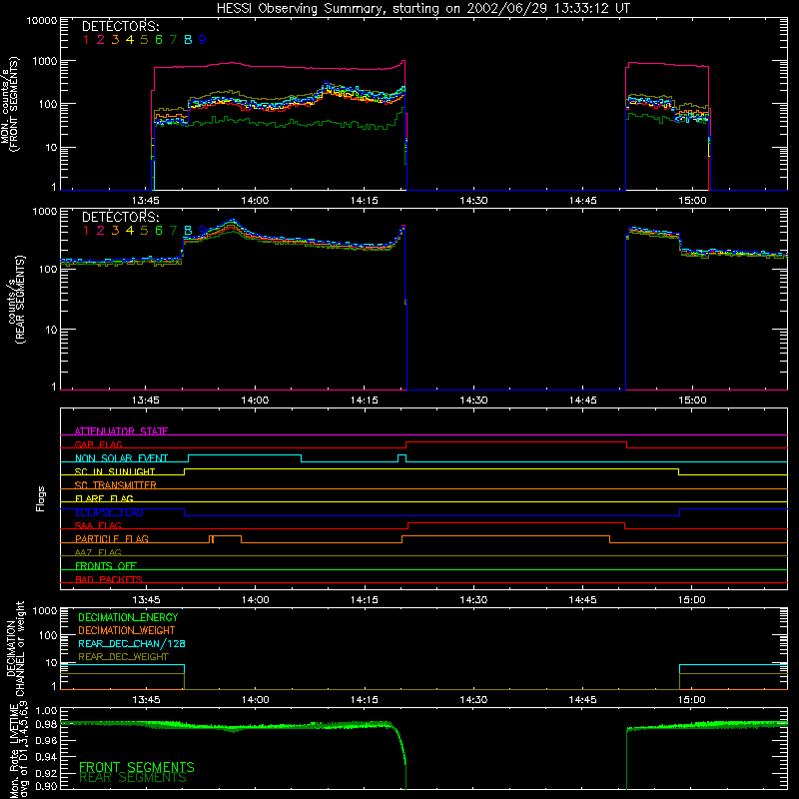Click 14:30 time tick under front segments plot

[473, 201]
